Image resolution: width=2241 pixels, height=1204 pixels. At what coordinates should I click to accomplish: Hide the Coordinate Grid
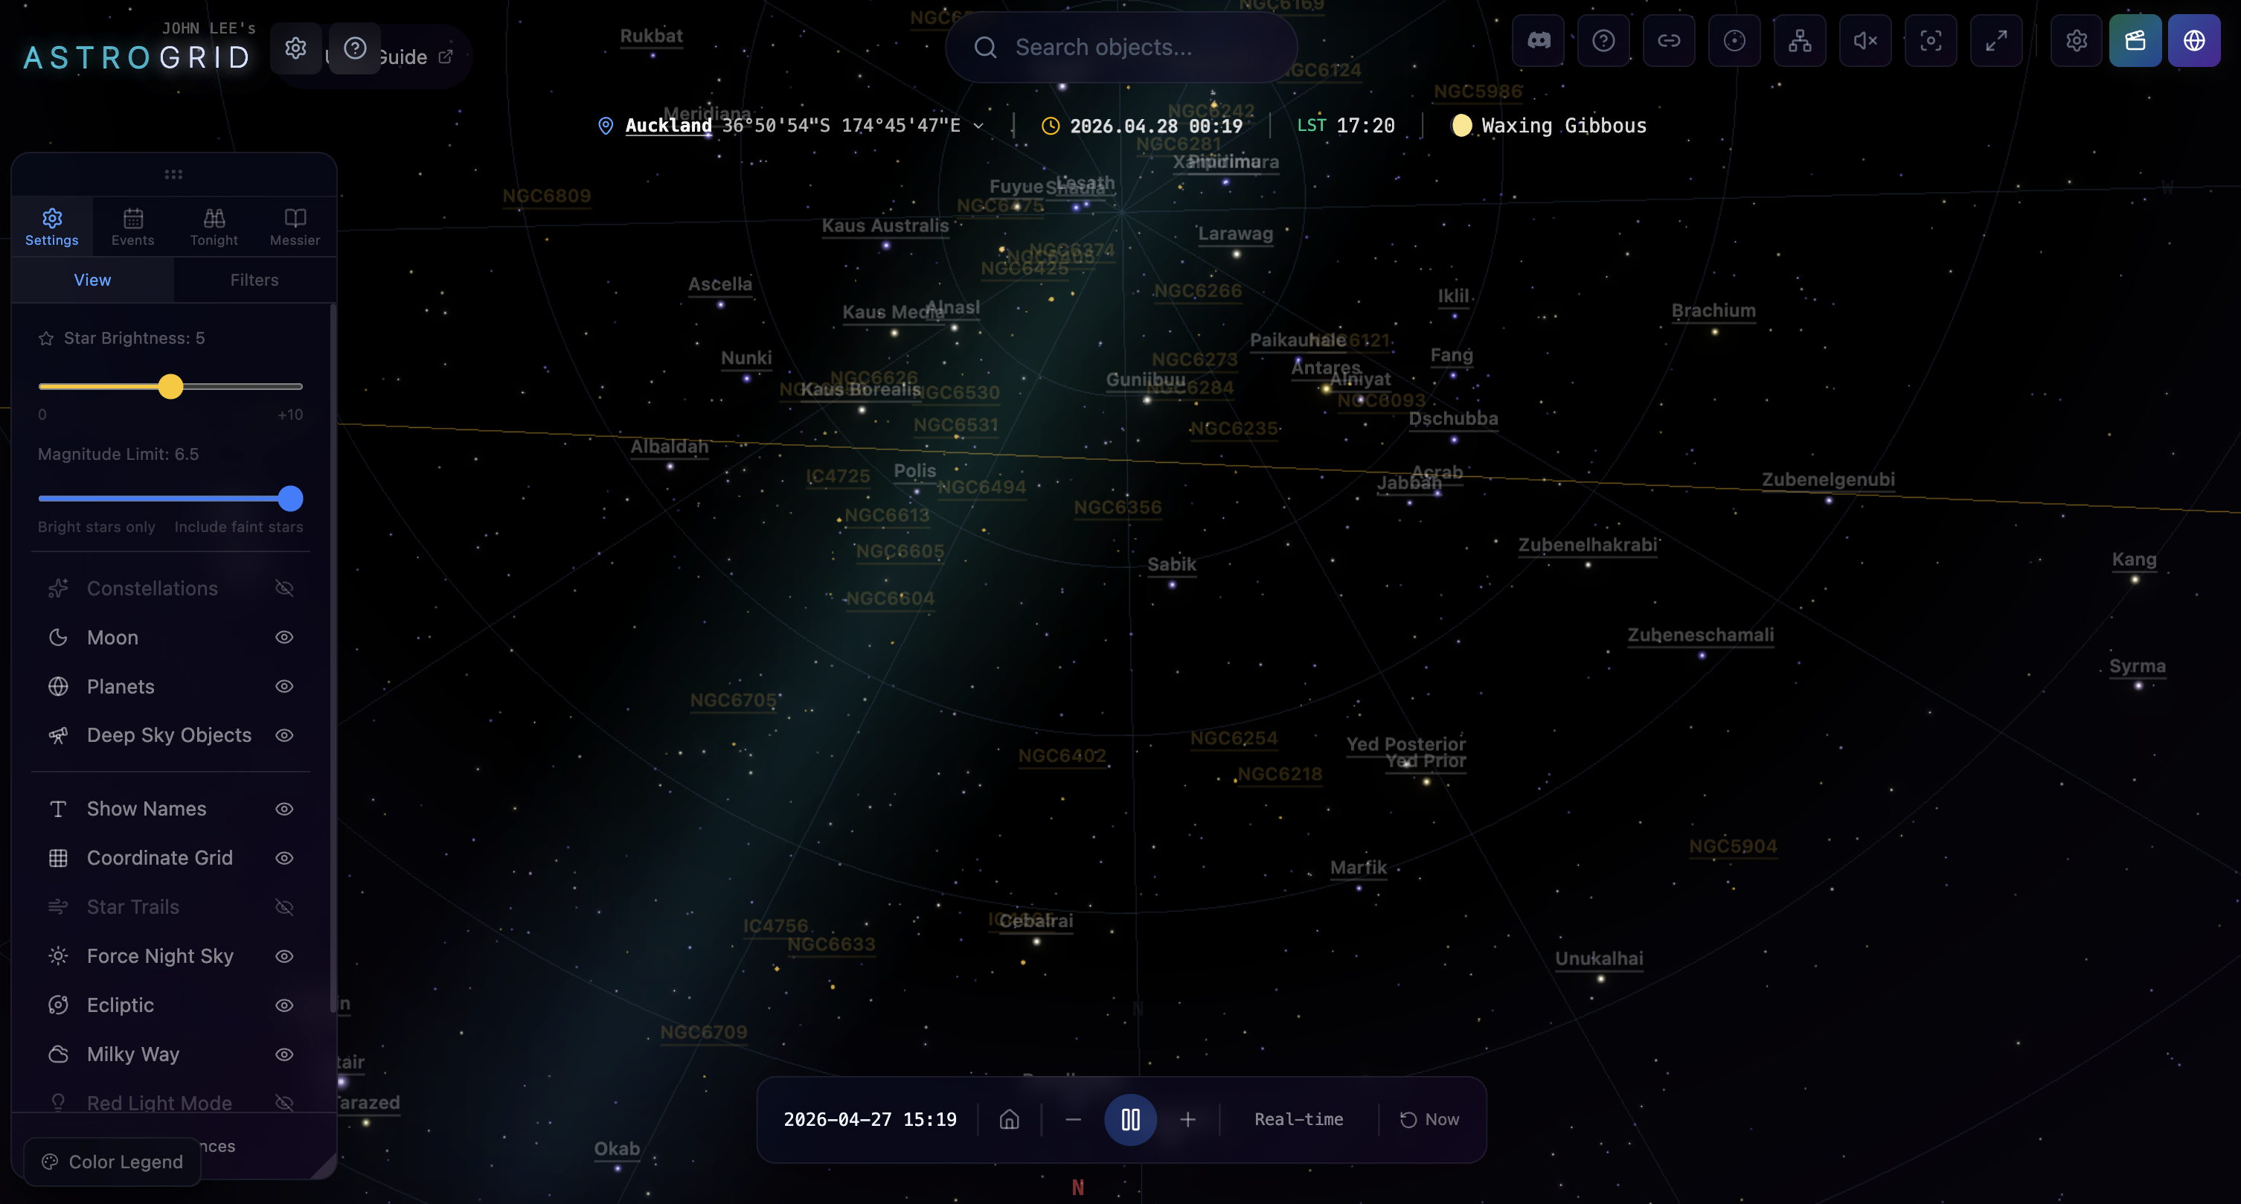pos(283,858)
